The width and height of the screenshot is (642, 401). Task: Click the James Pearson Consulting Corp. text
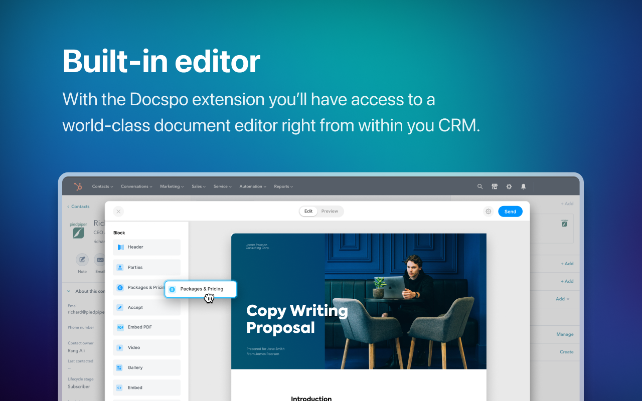click(x=257, y=246)
